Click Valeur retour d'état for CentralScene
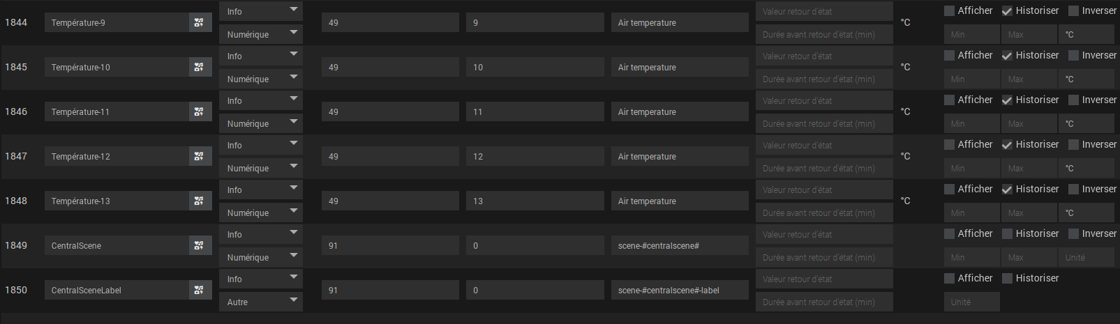 click(x=824, y=234)
